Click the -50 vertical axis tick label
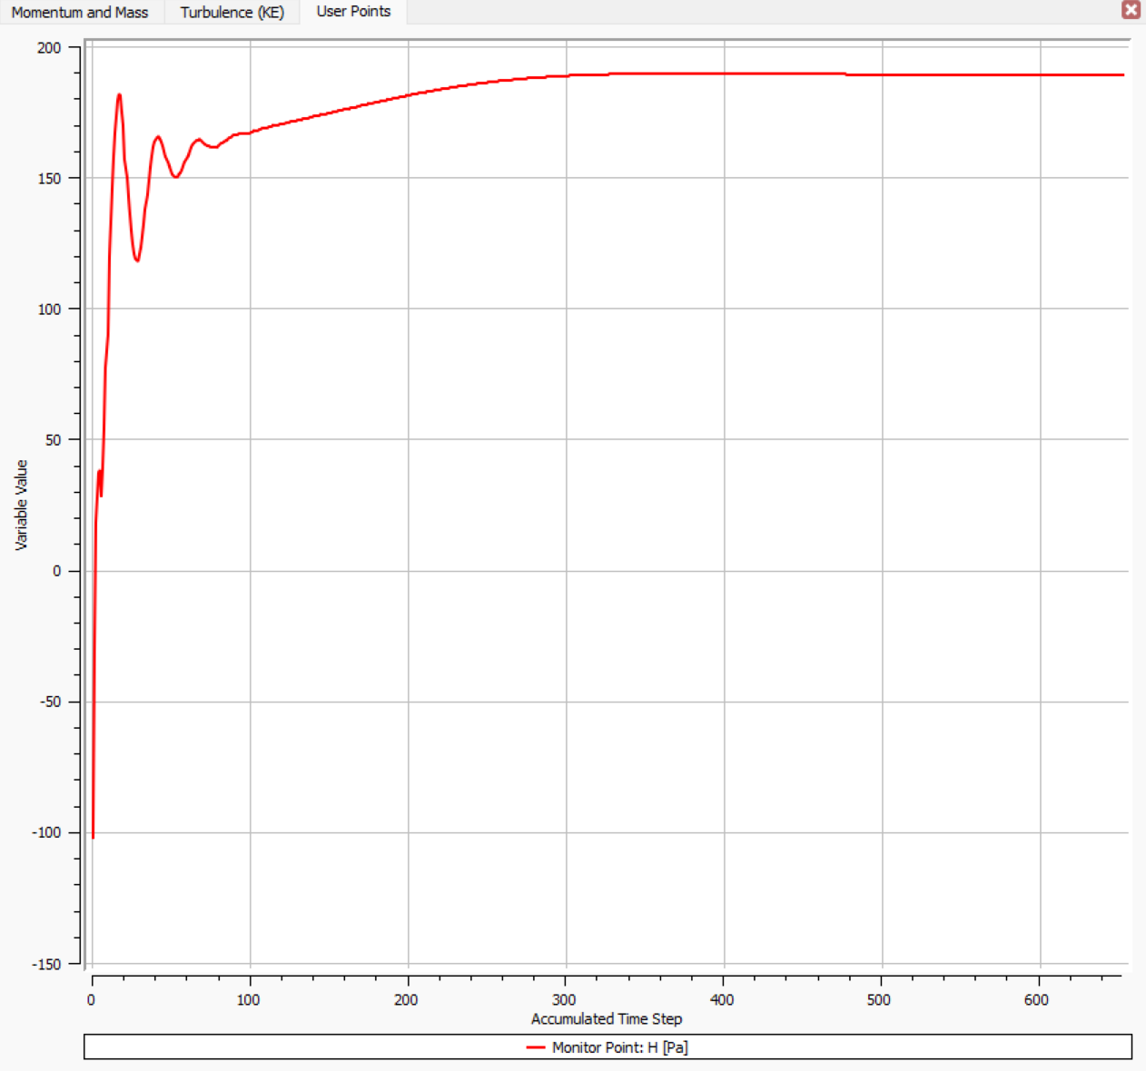 tap(49, 702)
